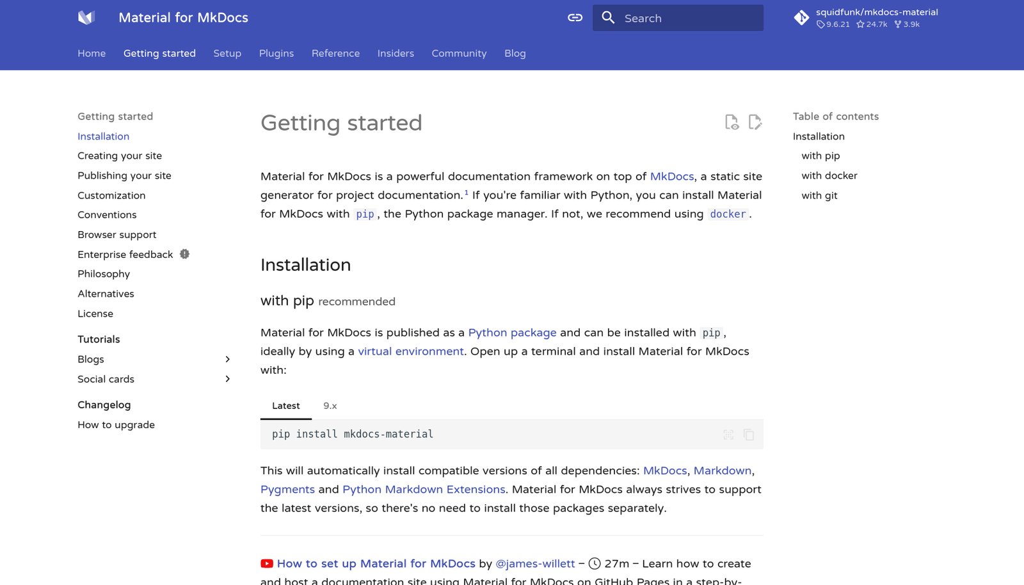Image resolution: width=1024 pixels, height=585 pixels.
Task: Go to Customization page in sidebar
Action: point(111,195)
